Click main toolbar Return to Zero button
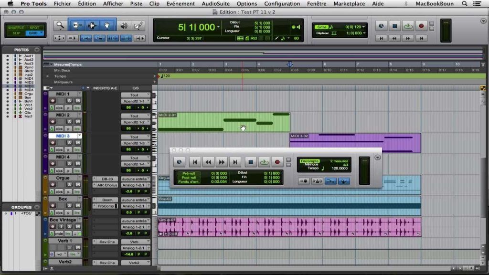 tap(381, 38)
